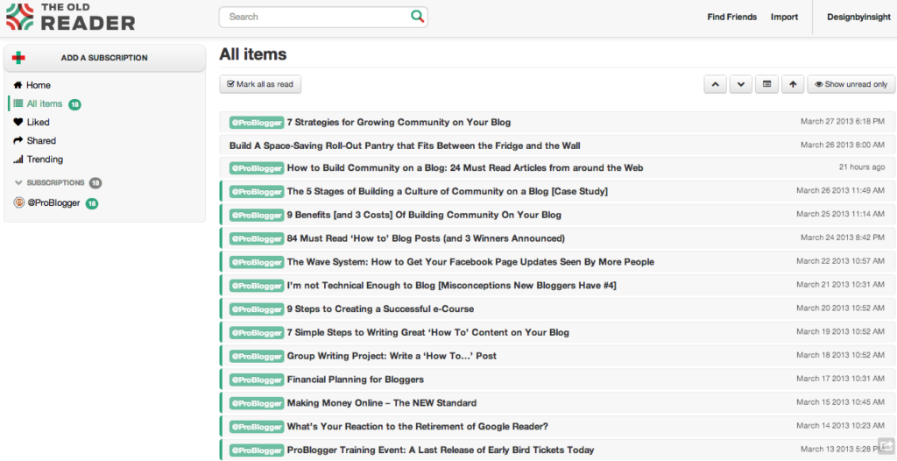Open '9 Steps to Creating e-Course' post
The image size is (897, 461).
pyautogui.click(x=380, y=309)
